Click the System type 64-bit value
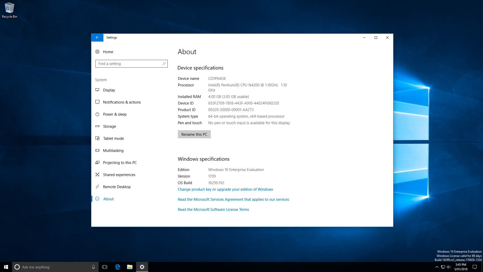 point(246,116)
